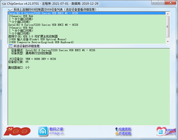Click 作者邮箱 author email link
This screenshot has height=140, width=178.
125,133
